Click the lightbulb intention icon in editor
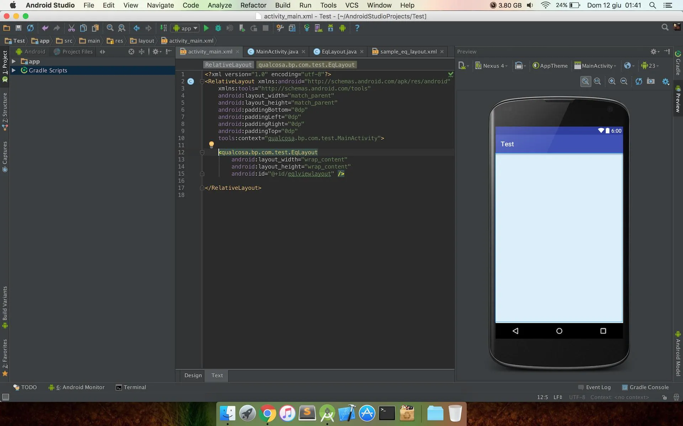 [211, 144]
